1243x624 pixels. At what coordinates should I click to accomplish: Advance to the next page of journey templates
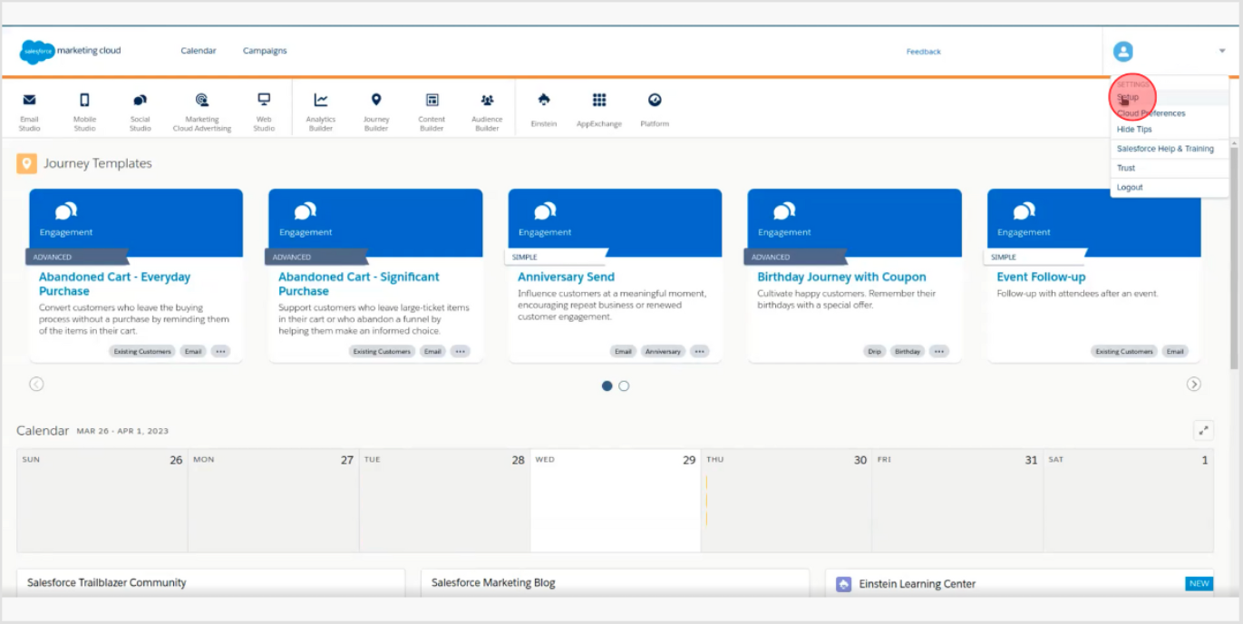(x=1195, y=384)
